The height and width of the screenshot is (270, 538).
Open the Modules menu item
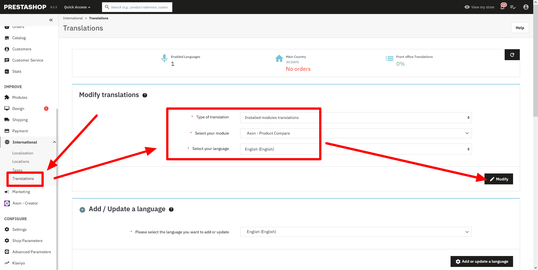[20, 98]
